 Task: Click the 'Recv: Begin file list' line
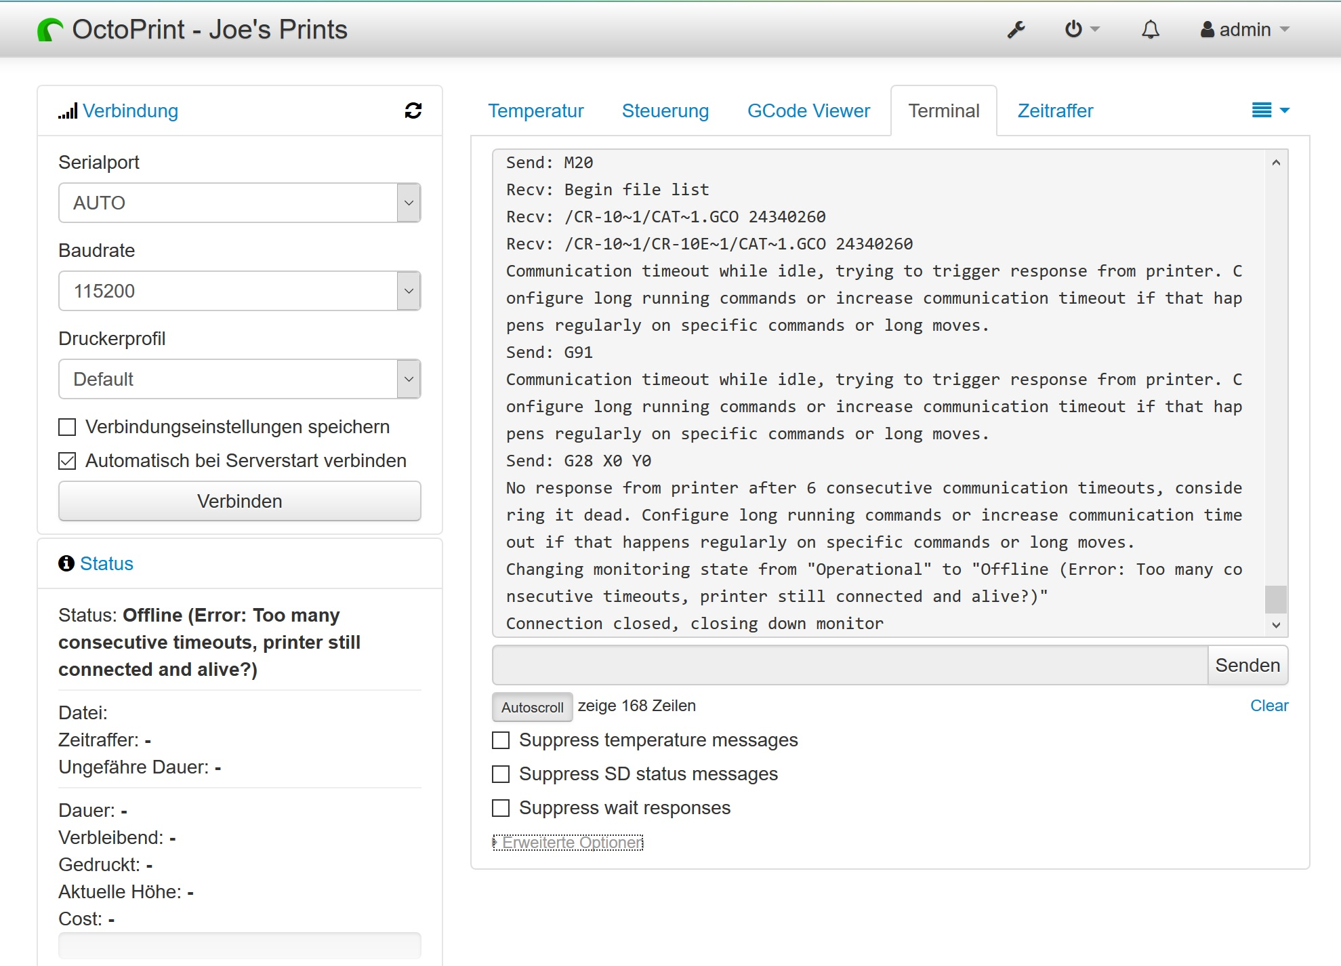[607, 190]
